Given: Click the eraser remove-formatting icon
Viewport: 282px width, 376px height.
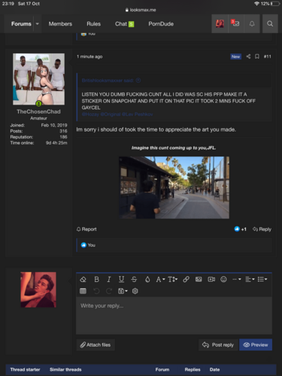Looking at the screenshot, I should coord(83,279).
